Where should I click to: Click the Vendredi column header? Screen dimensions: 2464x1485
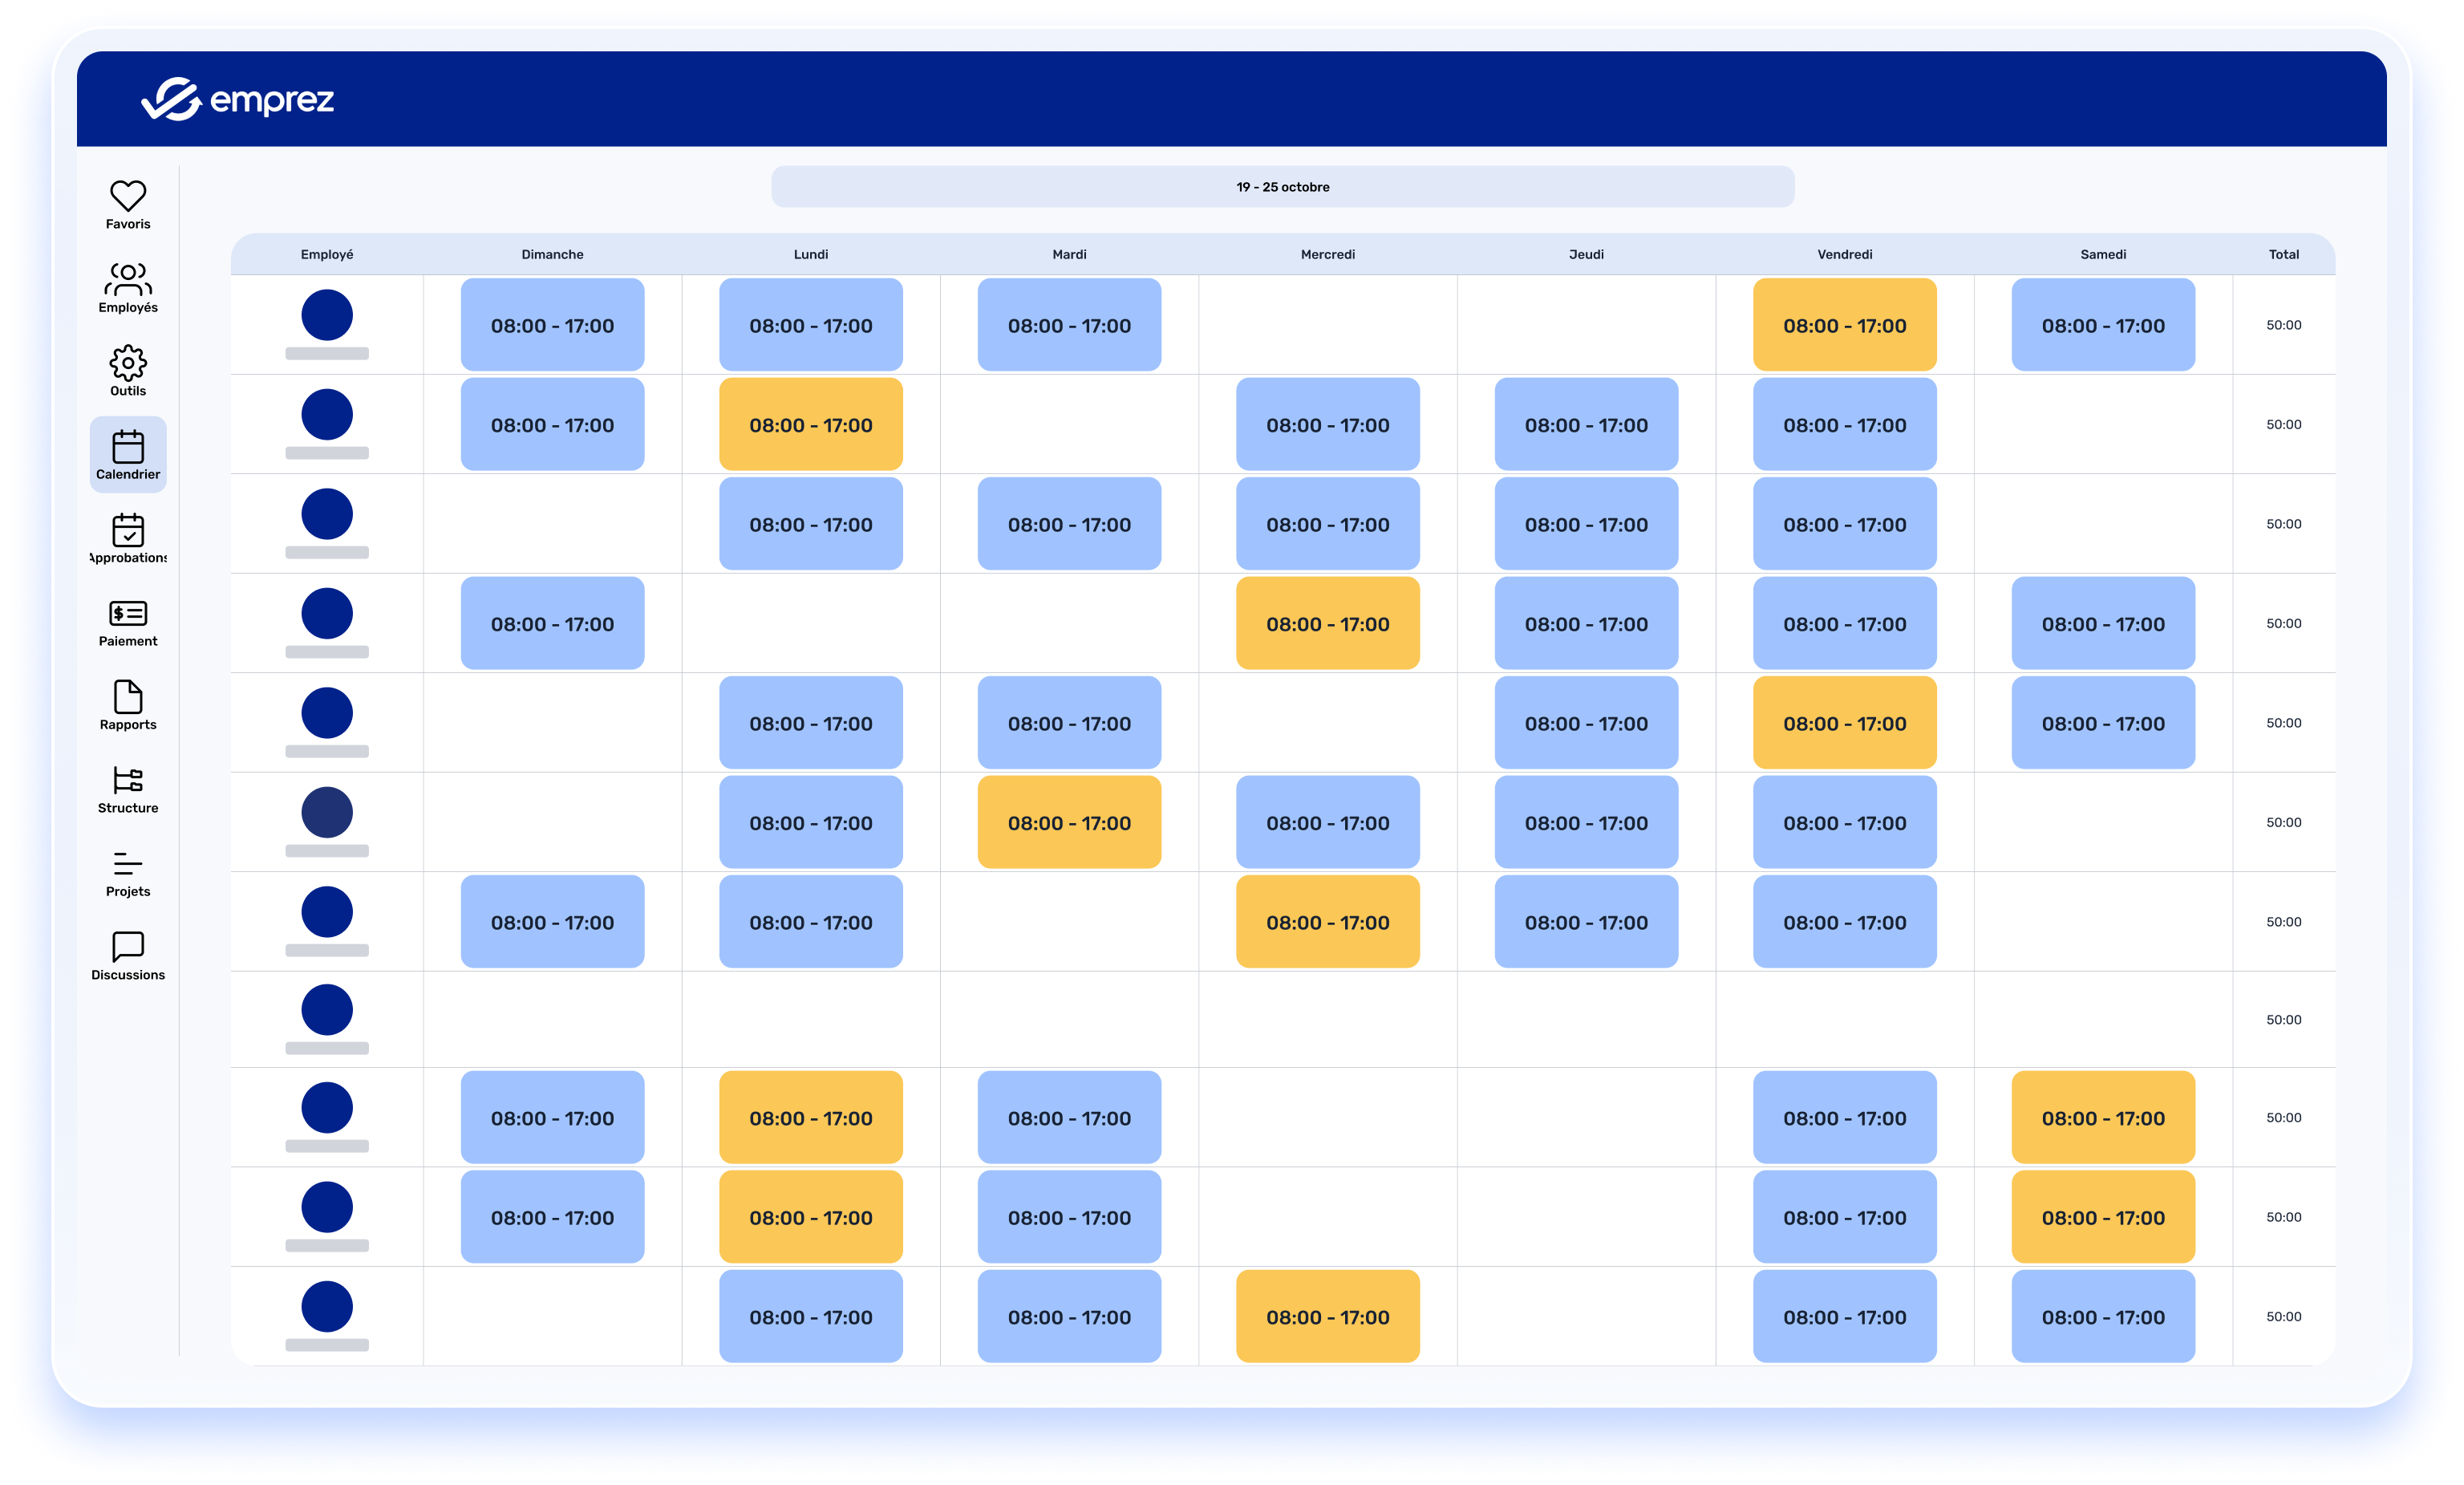(x=1844, y=254)
